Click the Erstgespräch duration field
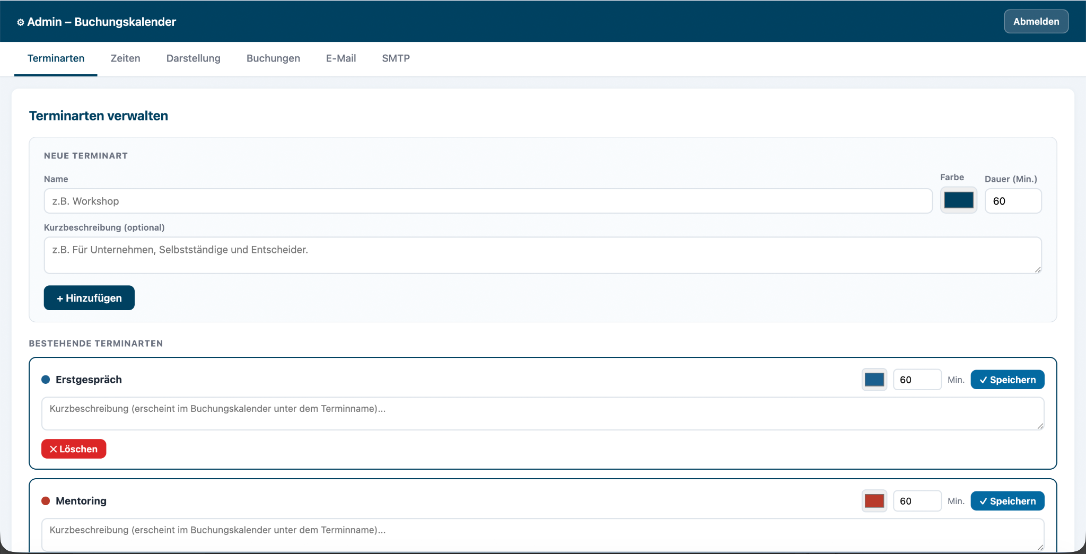The height and width of the screenshot is (554, 1086). [917, 380]
